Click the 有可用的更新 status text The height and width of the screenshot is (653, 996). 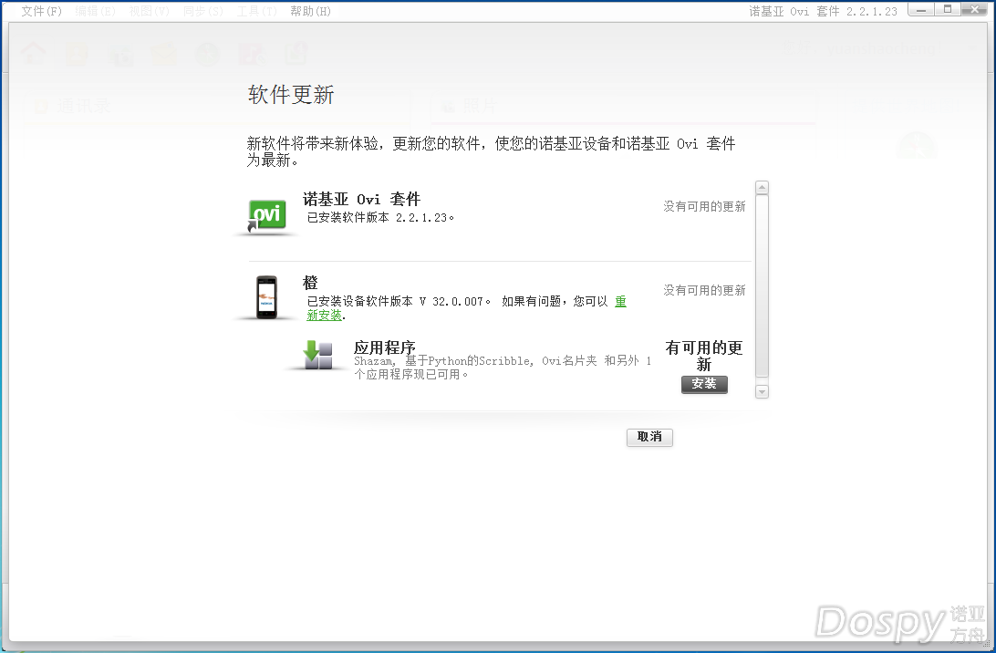point(704,356)
